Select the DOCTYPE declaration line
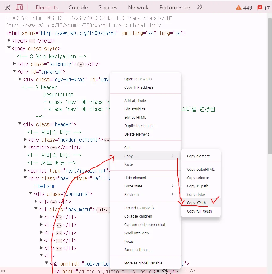This screenshot has width=272, height=274. pyautogui.click(x=89, y=22)
